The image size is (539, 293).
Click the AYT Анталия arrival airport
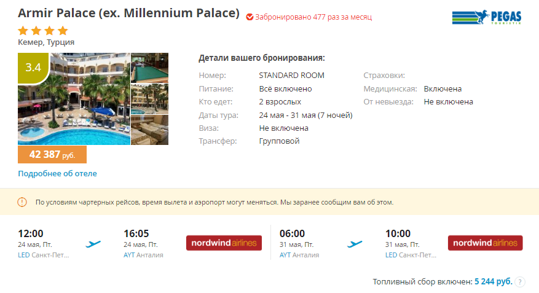point(143,255)
